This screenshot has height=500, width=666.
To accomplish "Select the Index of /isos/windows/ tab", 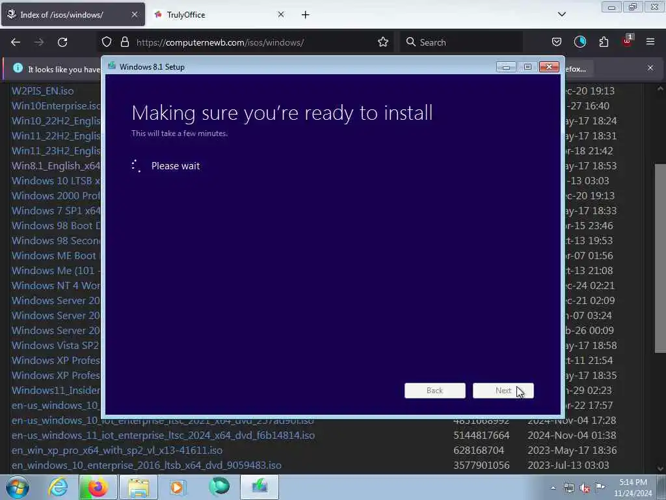I will (73, 15).
